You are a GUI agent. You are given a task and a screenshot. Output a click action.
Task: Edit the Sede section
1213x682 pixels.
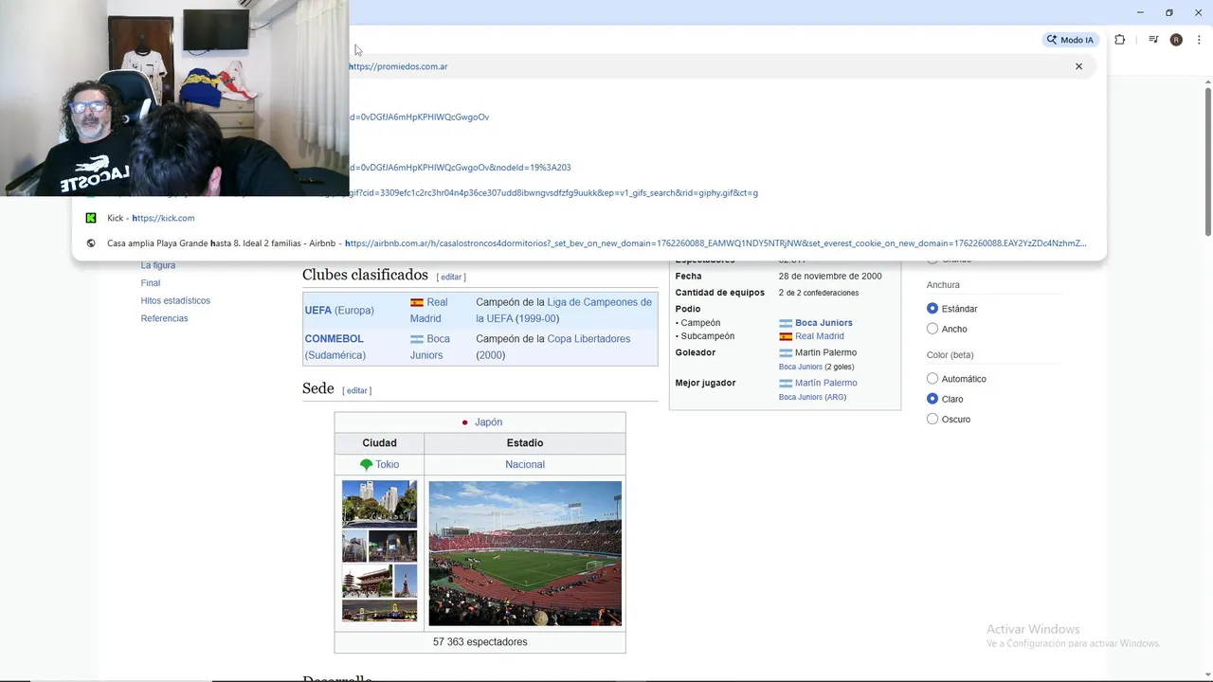click(356, 391)
